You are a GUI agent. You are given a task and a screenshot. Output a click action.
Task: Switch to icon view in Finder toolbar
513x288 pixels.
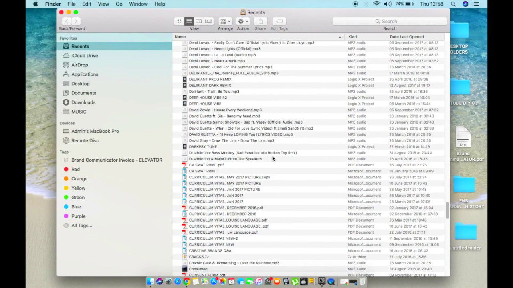tap(179, 21)
